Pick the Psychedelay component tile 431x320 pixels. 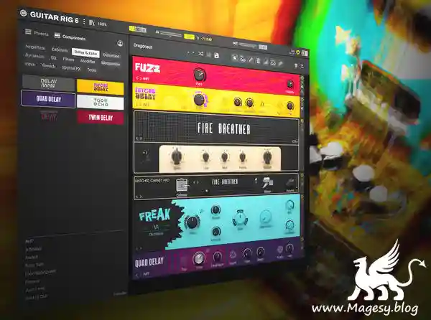[x=49, y=116]
